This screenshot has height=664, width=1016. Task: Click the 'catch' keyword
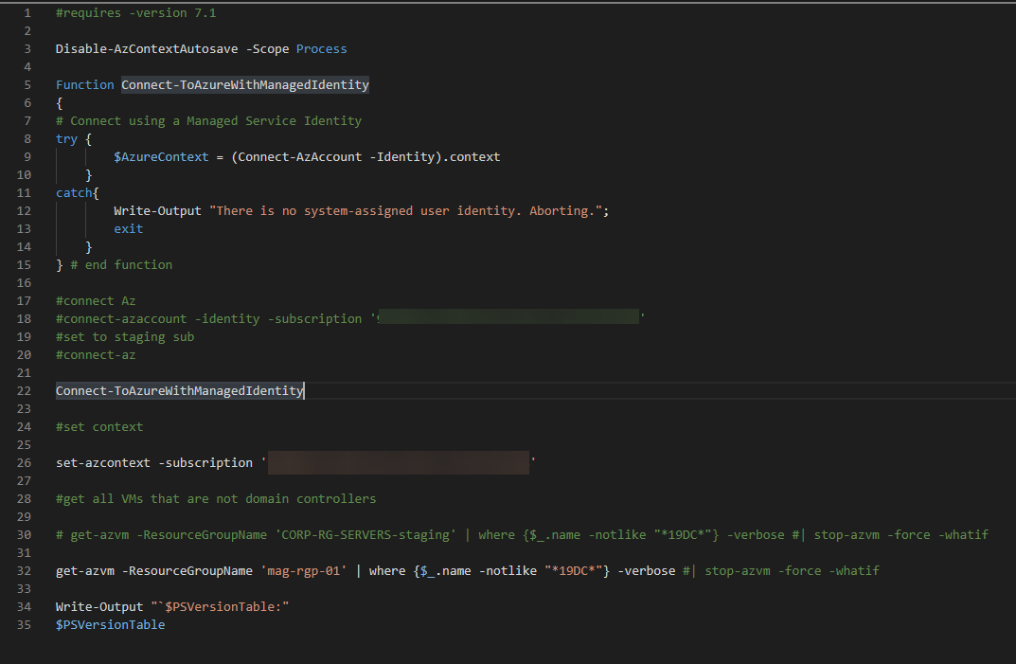(74, 193)
